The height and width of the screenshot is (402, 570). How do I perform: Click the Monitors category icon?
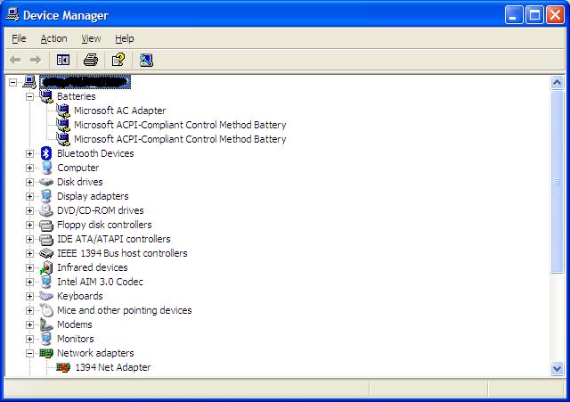pyautogui.click(x=46, y=339)
